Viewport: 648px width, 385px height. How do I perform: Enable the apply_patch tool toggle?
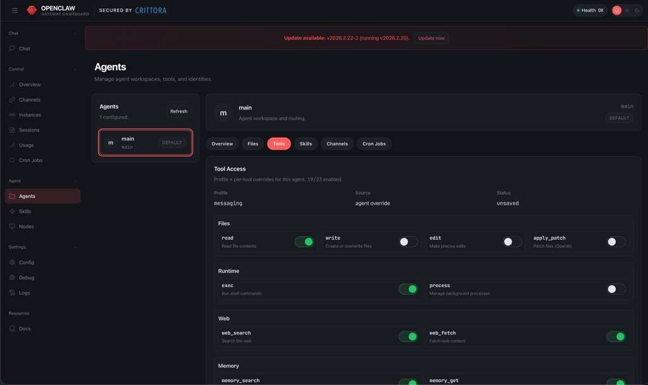click(x=616, y=241)
